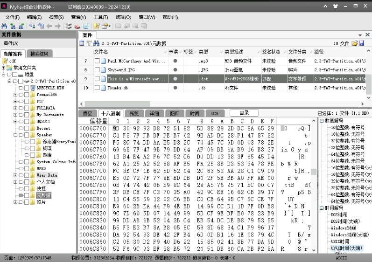The image size is (372, 262).
Task: Open the 搜索(S) menu
Action: (x=56, y=17)
